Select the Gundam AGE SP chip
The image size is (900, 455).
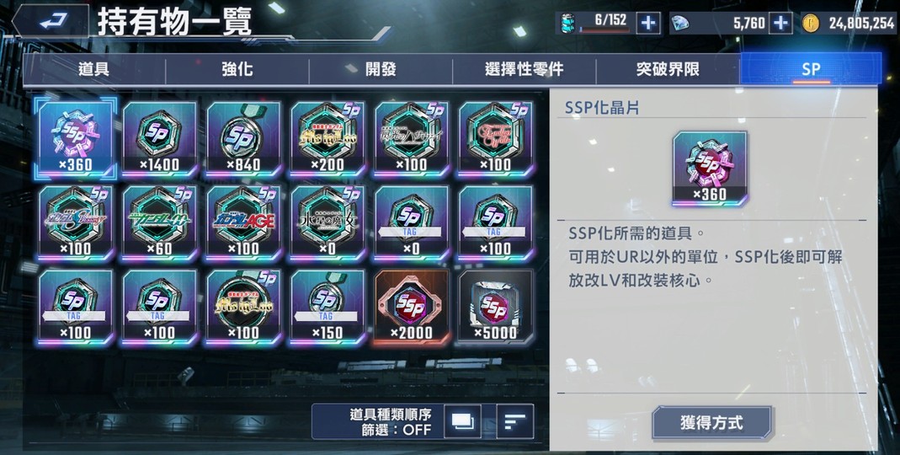(x=243, y=223)
